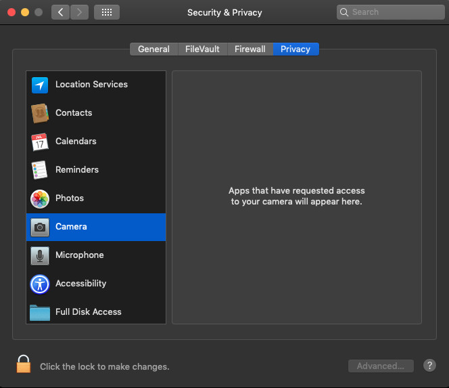Select the Privacy tab

(x=296, y=49)
